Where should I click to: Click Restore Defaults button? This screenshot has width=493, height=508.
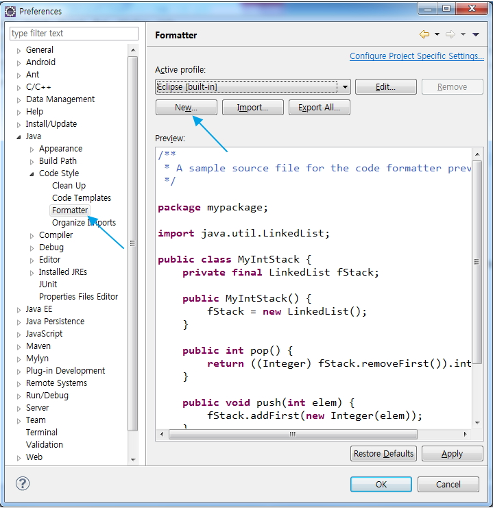click(x=383, y=454)
